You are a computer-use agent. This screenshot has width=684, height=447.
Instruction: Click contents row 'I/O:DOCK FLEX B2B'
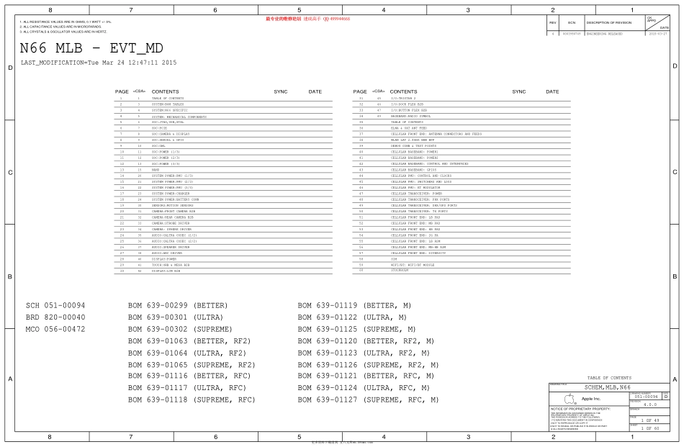click(x=462, y=104)
